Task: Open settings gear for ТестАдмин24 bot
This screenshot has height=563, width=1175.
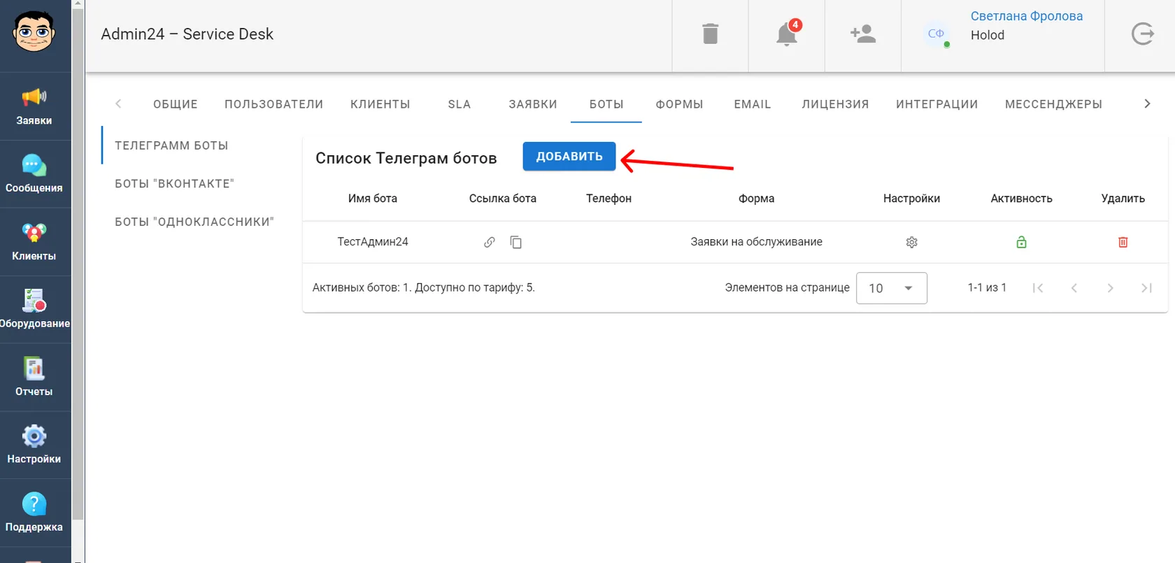Action: 911,242
